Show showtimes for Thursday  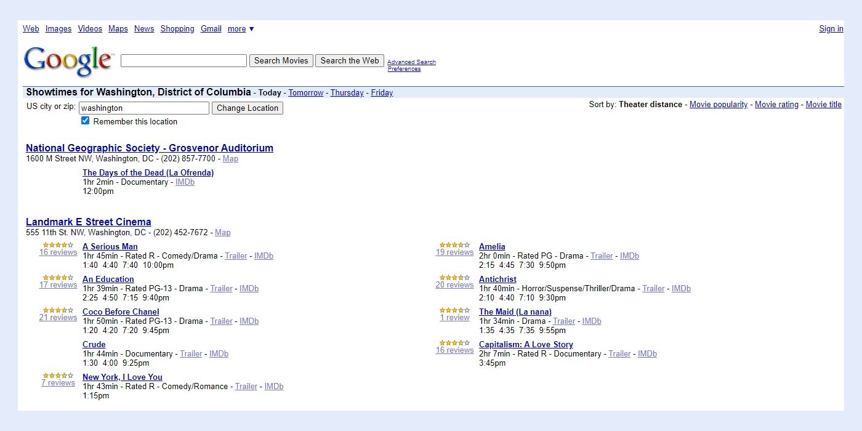pos(347,93)
